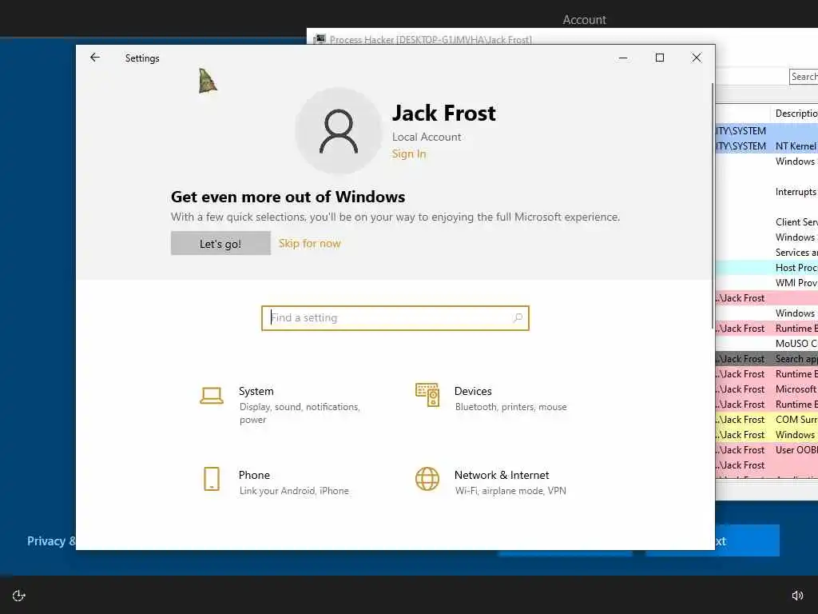818x614 pixels.
Task: Select the Search app row in Process Hacker
Action: [x=766, y=359]
